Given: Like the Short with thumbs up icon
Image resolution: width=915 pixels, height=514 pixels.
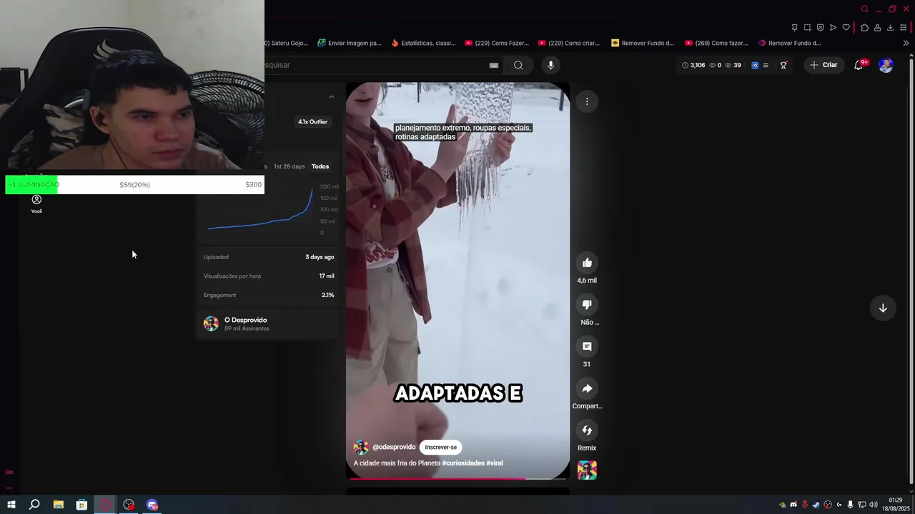Looking at the screenshot, I should [x=587, y=263].
